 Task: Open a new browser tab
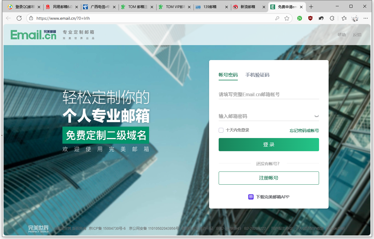(x=311, y=7)
